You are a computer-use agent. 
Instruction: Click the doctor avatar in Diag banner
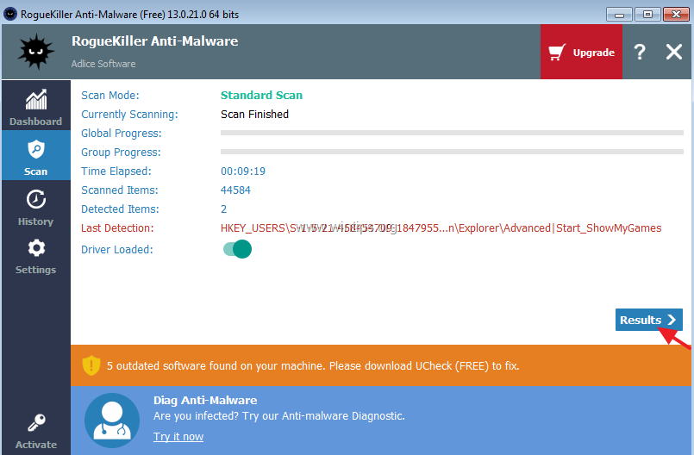112,421
